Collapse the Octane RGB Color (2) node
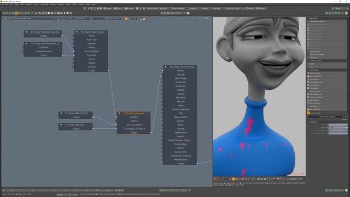The height and width of the screenshot is (197, 350). click(x=61, y=113)
